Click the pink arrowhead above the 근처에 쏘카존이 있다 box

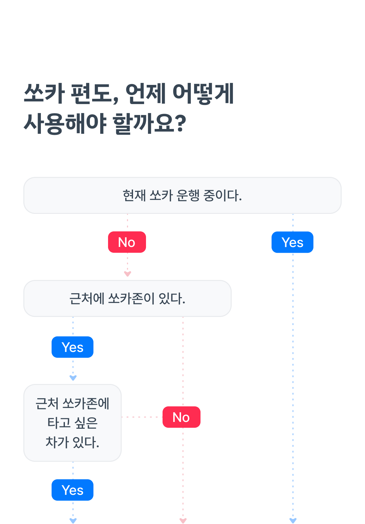click(128, 274)
